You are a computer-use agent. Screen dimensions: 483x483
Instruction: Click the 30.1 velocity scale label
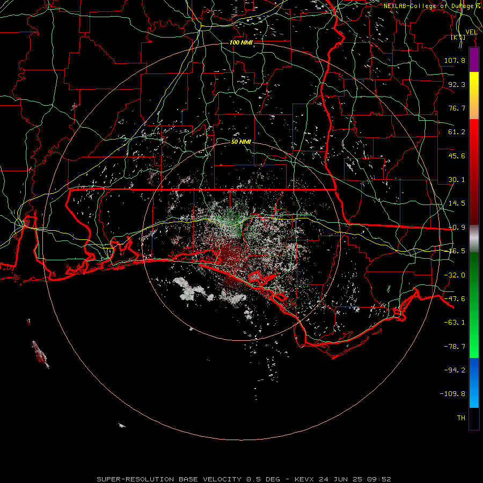(457, 180)
